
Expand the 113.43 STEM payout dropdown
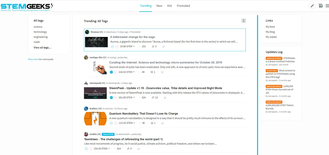[126, 123]
